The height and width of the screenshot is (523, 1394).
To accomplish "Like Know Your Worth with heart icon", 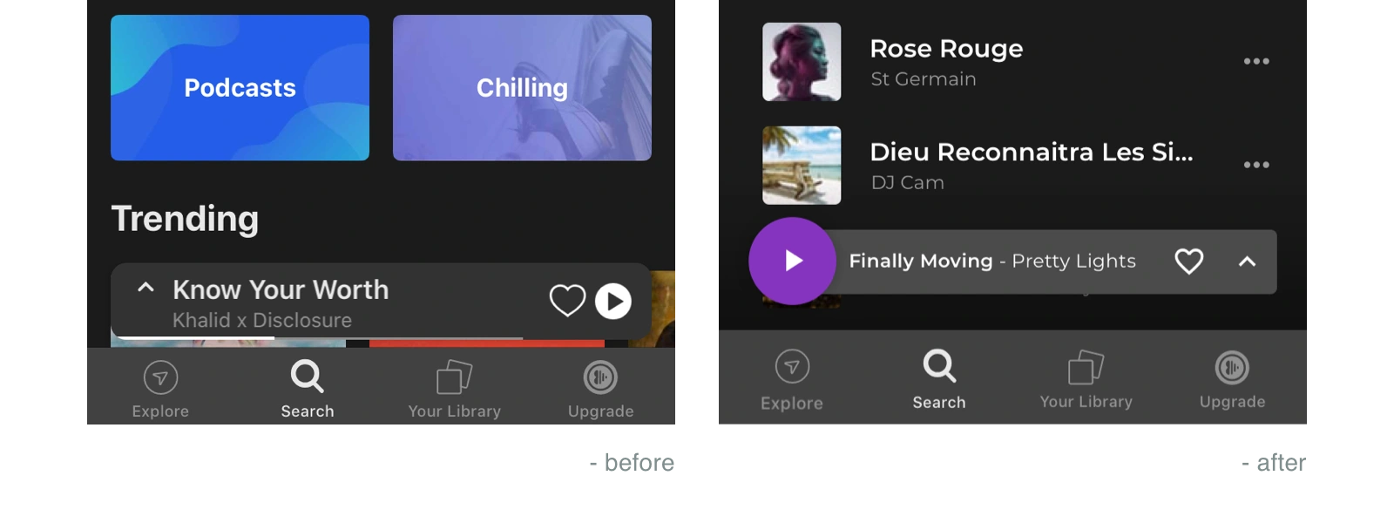I will pyautogui.click(x=567, y=302).
